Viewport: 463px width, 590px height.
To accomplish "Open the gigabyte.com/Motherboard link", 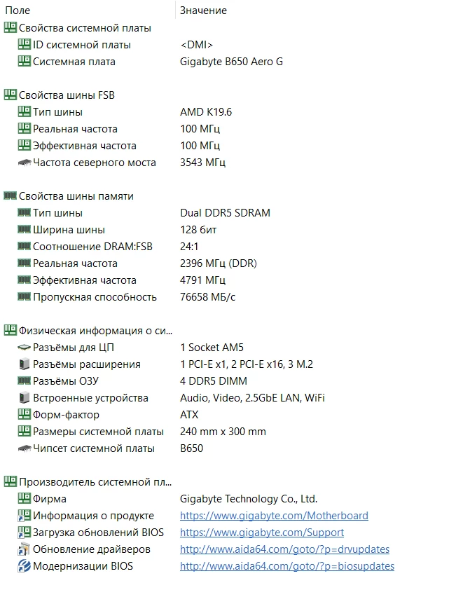I will [x=274, y=516].
